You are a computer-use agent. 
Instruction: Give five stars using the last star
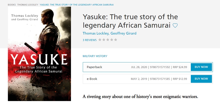[116, 40]
